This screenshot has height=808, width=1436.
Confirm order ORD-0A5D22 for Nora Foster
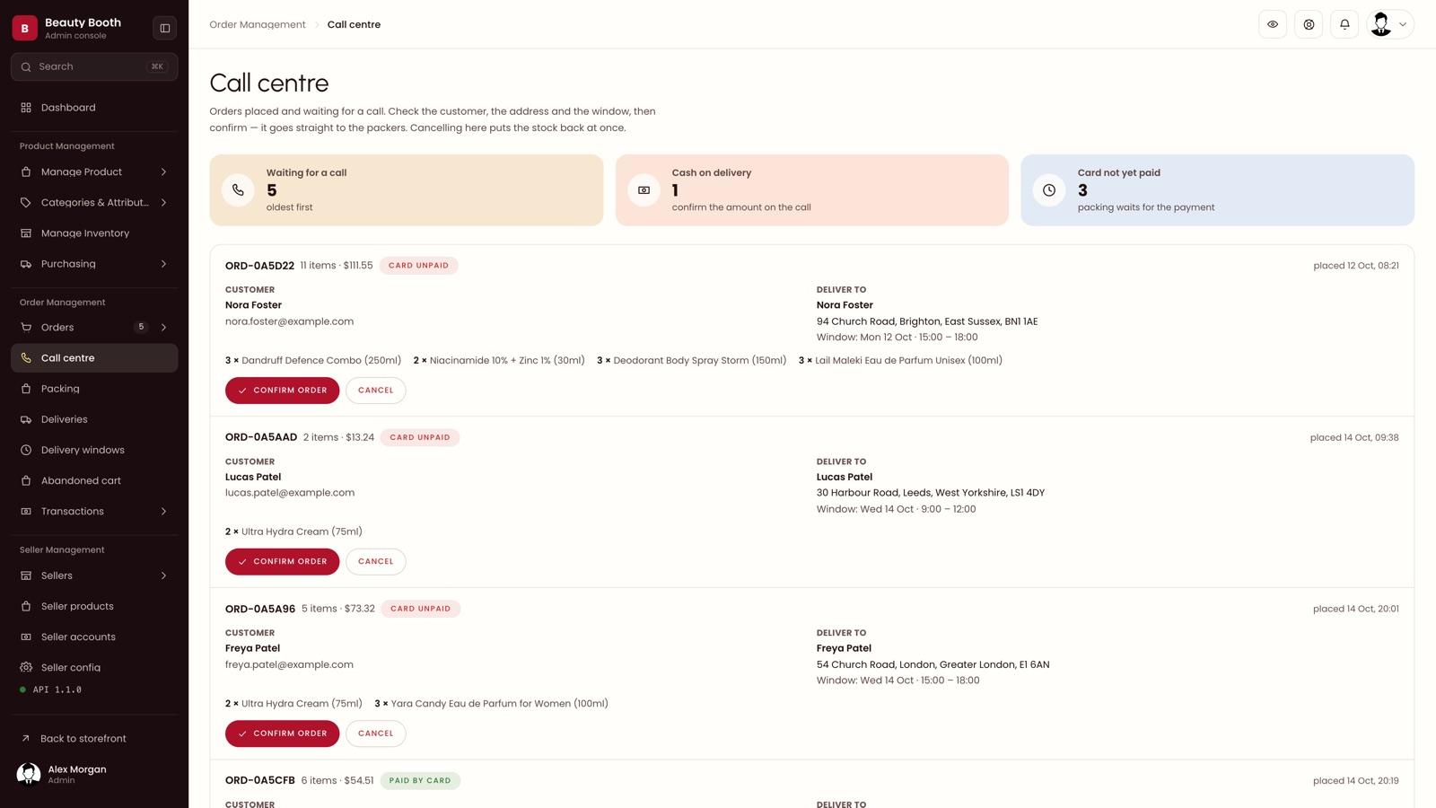pos(282,391)
